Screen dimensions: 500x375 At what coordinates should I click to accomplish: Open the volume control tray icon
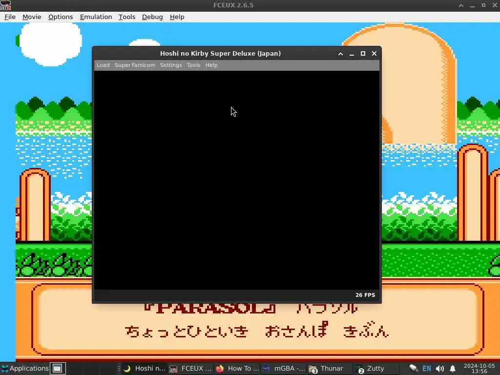coord(440,369)
